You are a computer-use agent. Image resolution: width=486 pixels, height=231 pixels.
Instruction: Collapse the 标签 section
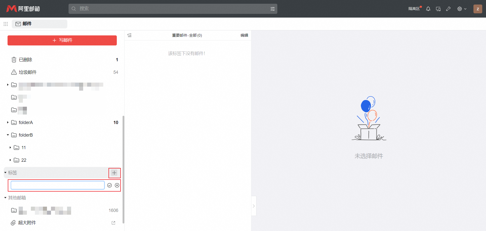pyautogui.click(x=5, y=173)
